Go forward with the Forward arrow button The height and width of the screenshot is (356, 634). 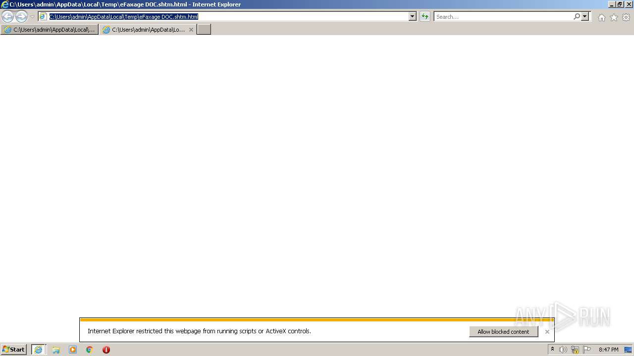(21, 17)
